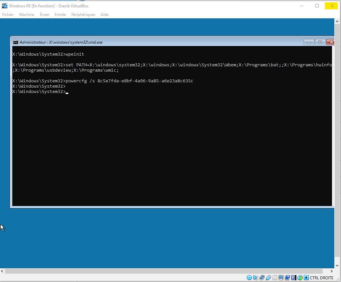Open the Écran menu
This screenshot has width=341, height=282.
click(x=44, y=15)
